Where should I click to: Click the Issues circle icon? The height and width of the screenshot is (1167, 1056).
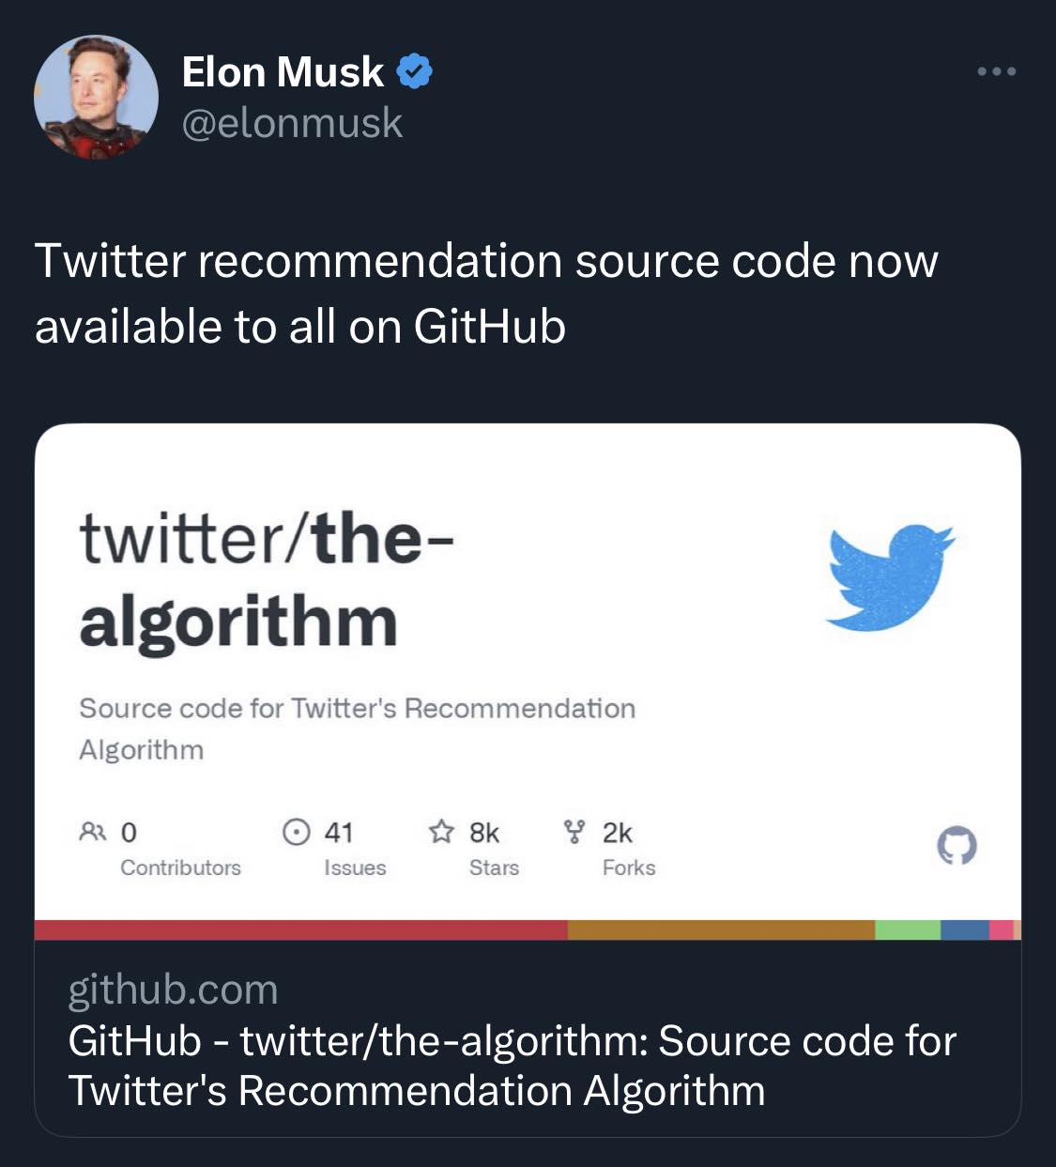[295, 830]
